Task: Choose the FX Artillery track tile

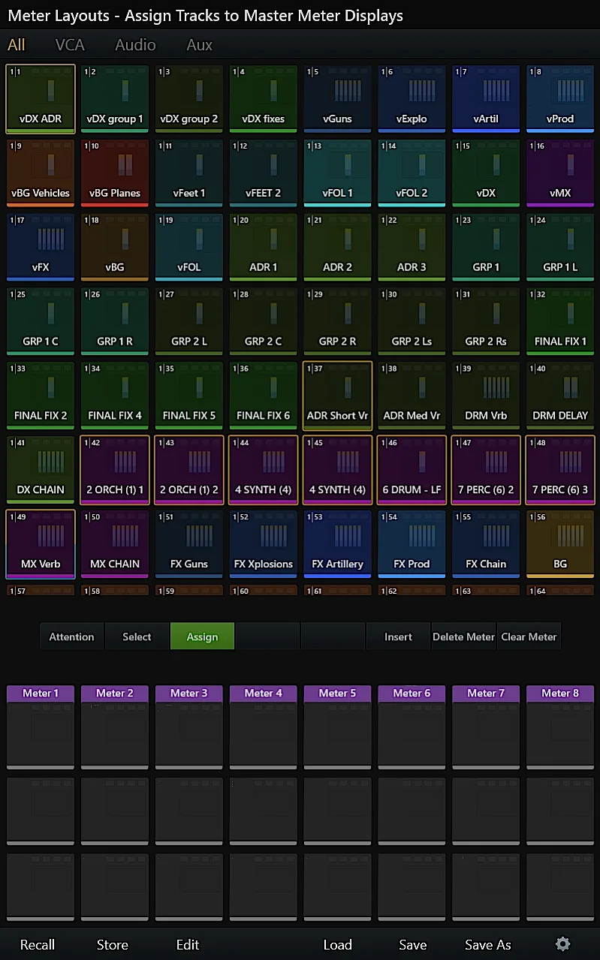Action: coord(338,545)
